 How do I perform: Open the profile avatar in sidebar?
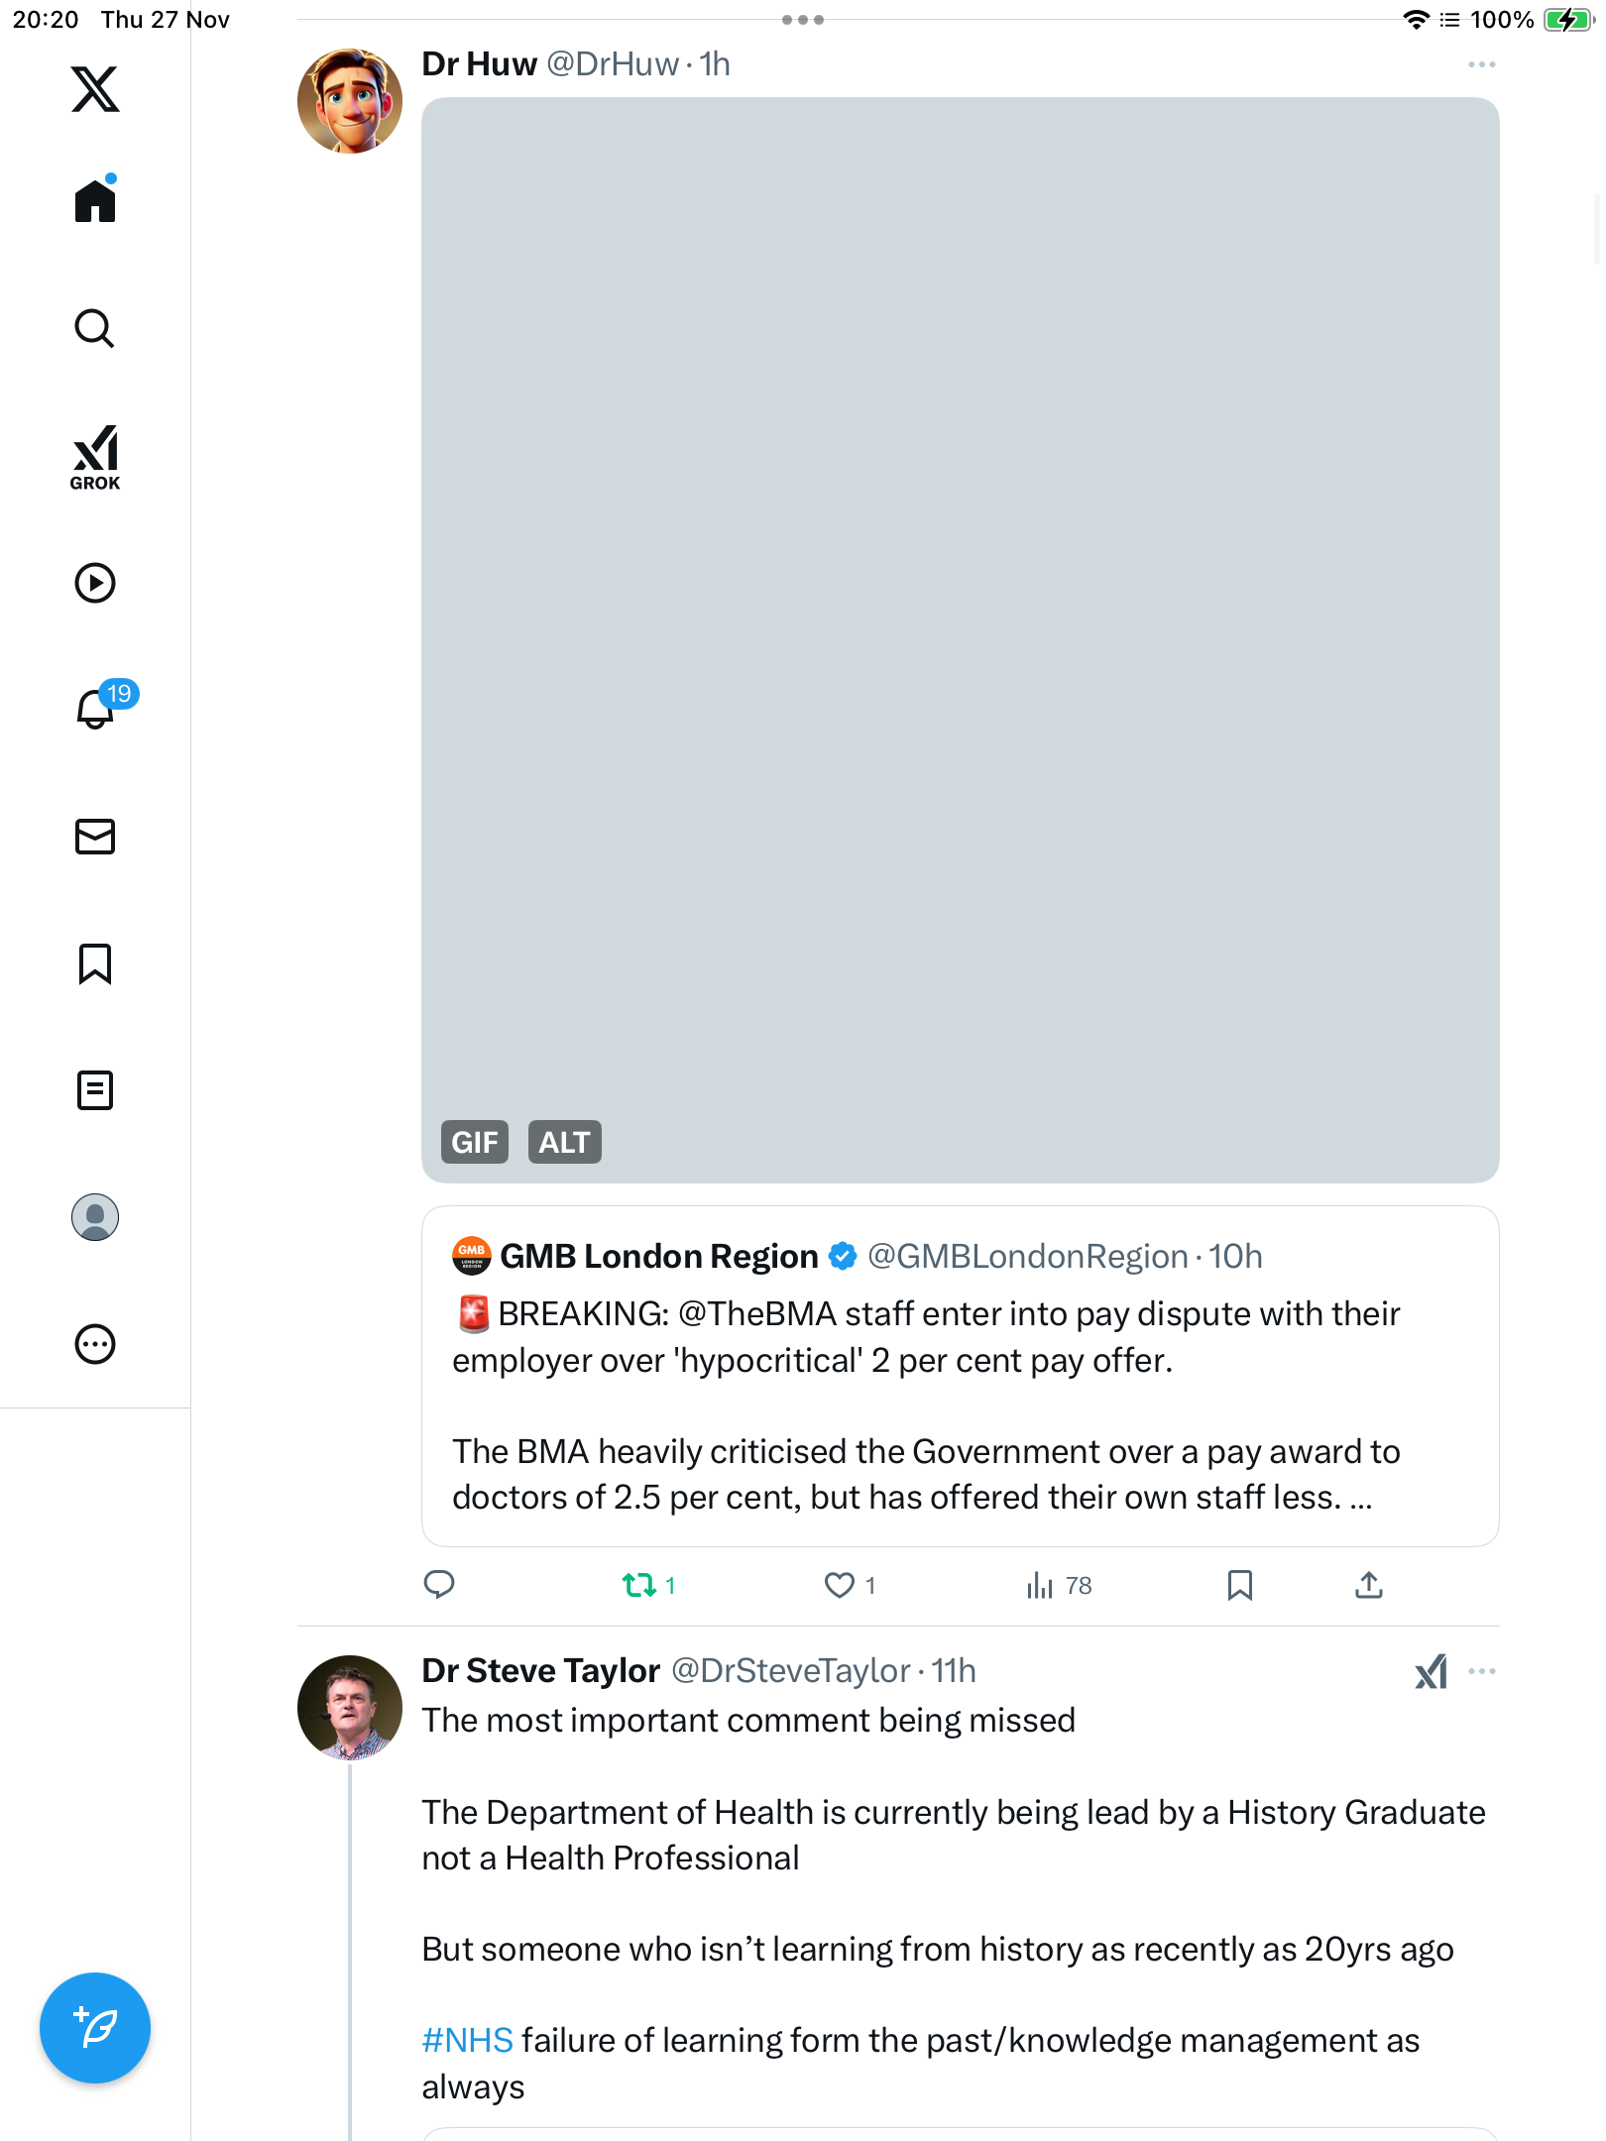coord(95,1217)
